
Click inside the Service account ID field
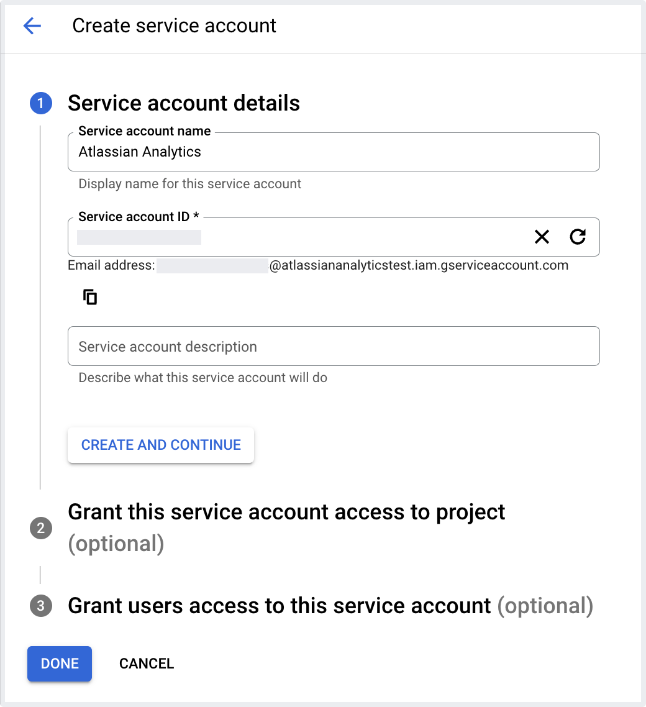click(x=334, y=237)
